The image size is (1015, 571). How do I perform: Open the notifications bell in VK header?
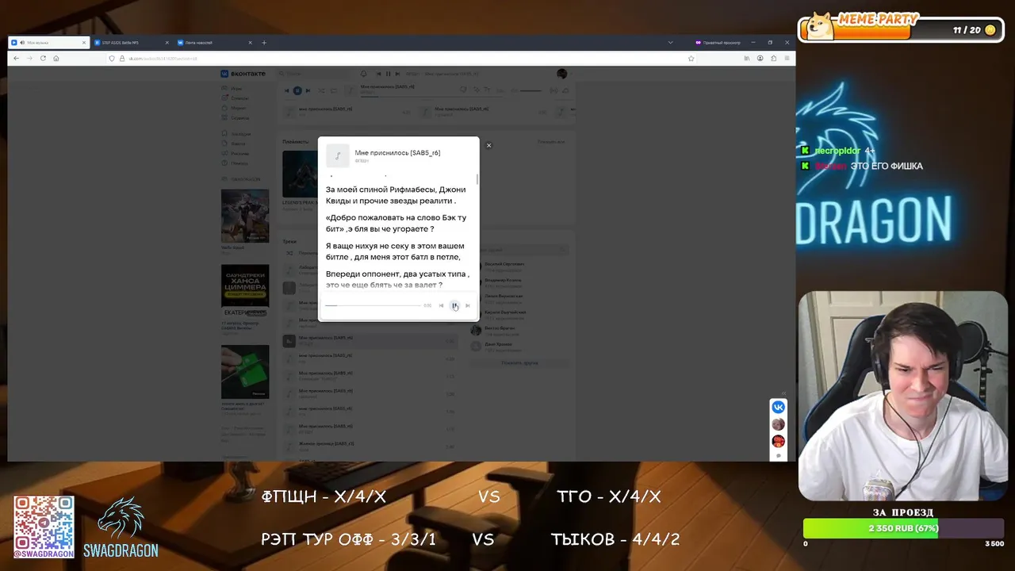coord(363,74)
